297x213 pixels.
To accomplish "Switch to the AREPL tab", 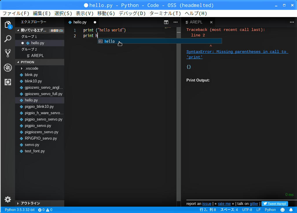I will (196, 22).
